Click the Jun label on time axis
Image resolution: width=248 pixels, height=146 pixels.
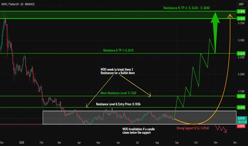[x=118, y=143]
